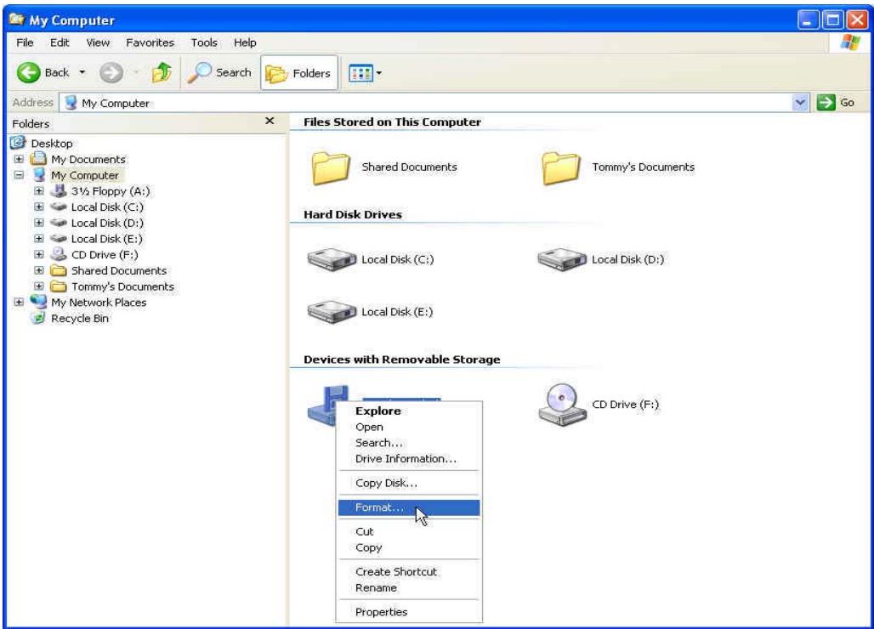Open the Help menu
Screen dimensions: 874x629
point(245,42)
